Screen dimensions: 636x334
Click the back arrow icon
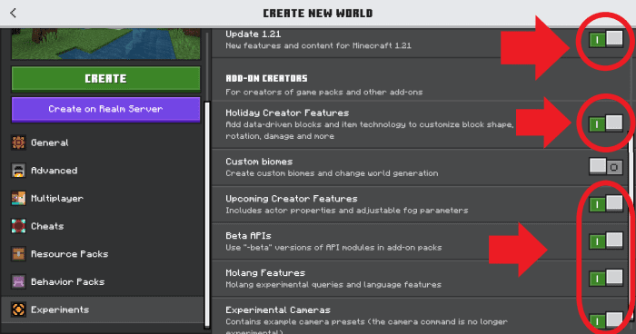[13, 13]
